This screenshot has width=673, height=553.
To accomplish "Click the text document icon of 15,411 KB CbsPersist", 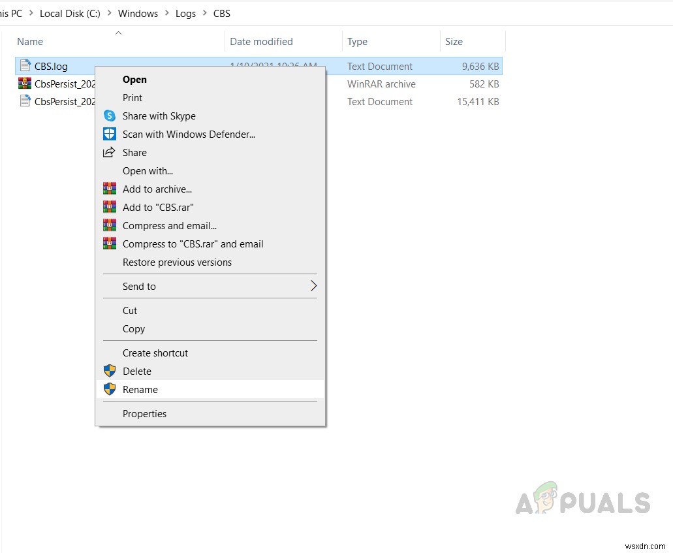I will (25, 101).
